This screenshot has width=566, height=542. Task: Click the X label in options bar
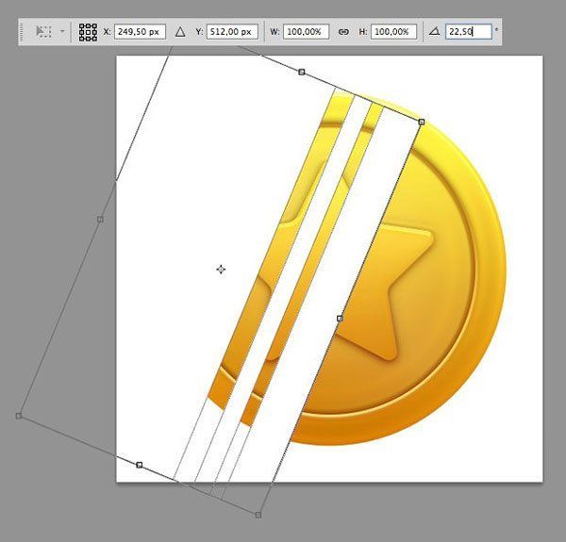(107, 32)
